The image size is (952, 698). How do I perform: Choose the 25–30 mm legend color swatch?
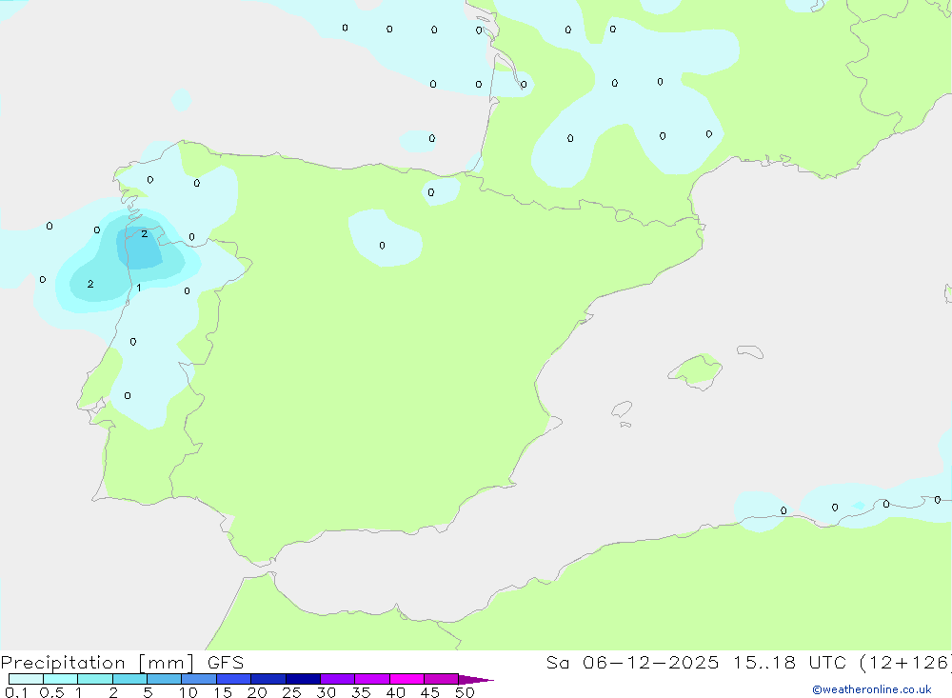[x=303, y=679]
